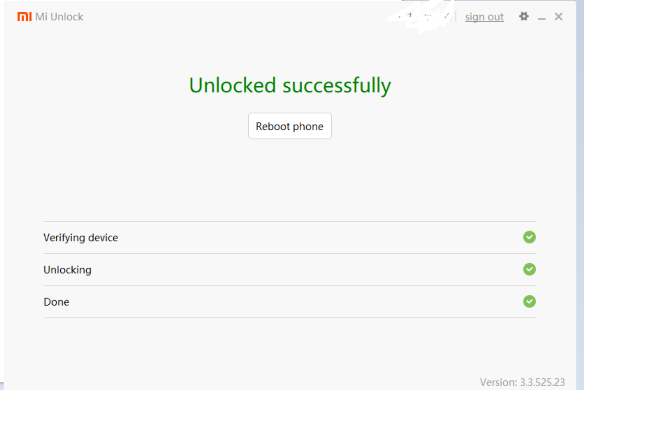
Task: Click the orange Mi logo
Action: (x=24, y=17)
